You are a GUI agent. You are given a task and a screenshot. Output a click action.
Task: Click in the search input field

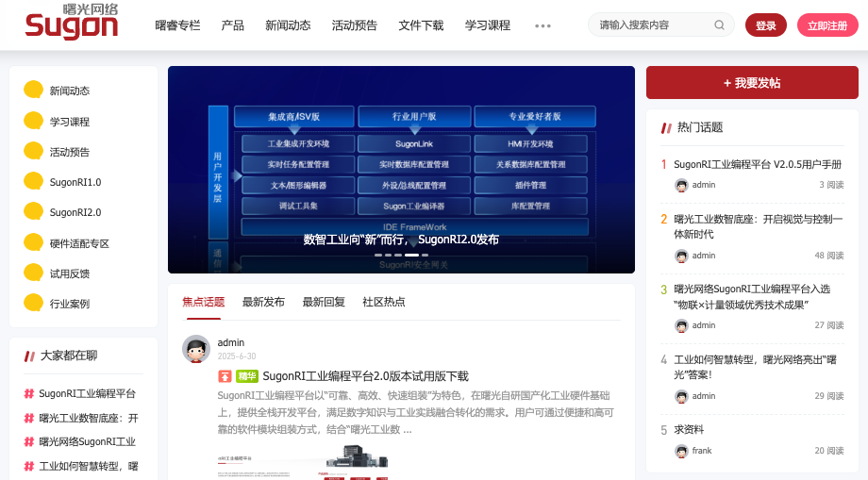pyautogui.click(x=653, y=25)
